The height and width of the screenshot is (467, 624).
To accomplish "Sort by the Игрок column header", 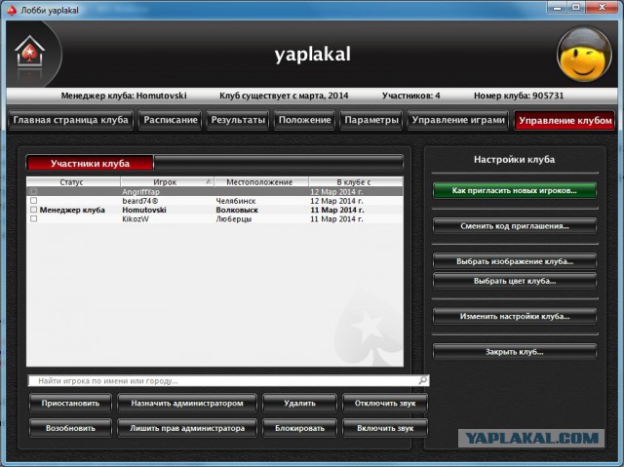I will pos(167,182).
